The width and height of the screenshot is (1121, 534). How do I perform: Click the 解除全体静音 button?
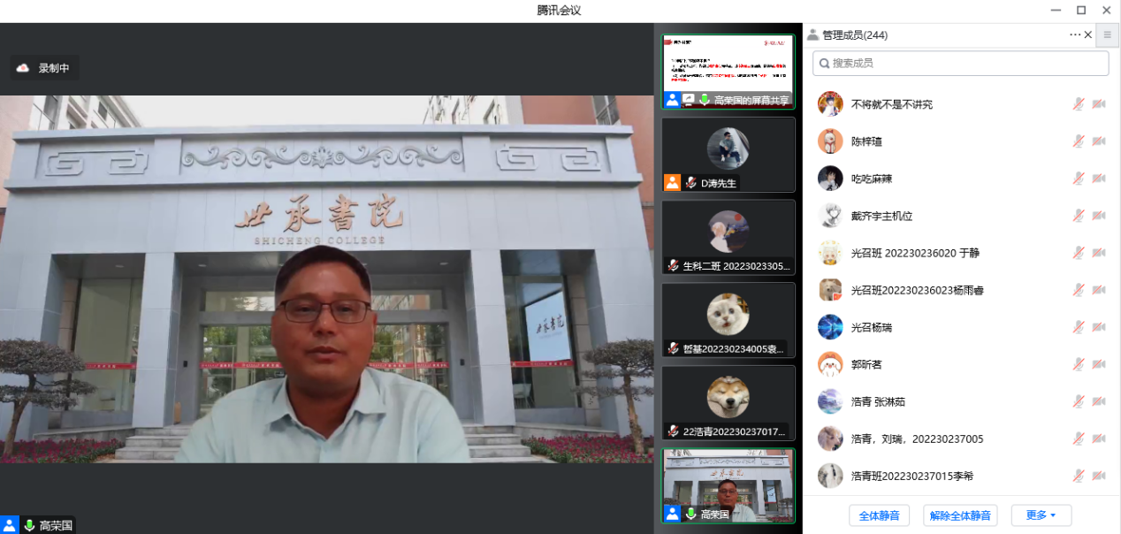(x=959, y=515)
